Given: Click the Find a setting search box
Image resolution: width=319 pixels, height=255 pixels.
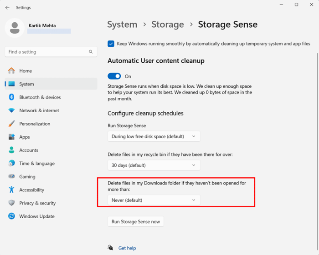Looking at the screenshot, I should click(x=51, y=52).
